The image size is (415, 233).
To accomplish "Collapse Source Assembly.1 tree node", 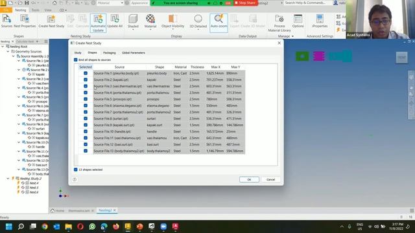I will [13, 56].
